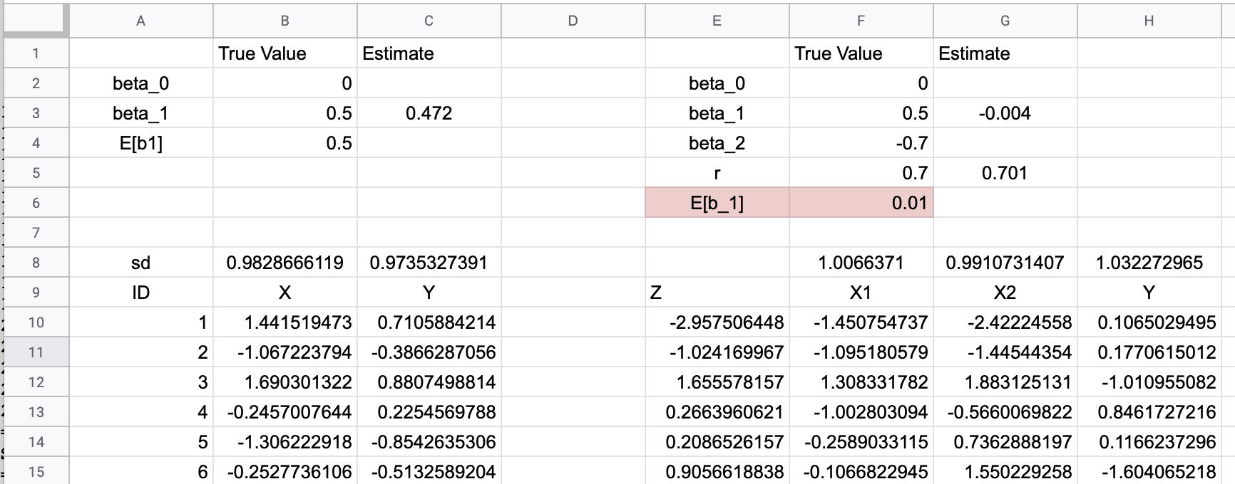The image size is (1235, 484).
Task: Click the select-all corner box
Action: coord(36,21)
